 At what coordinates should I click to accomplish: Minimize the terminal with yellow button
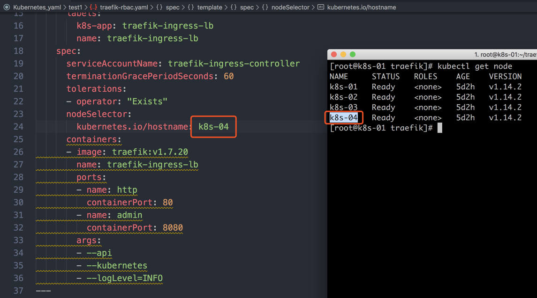click(343, 54)
